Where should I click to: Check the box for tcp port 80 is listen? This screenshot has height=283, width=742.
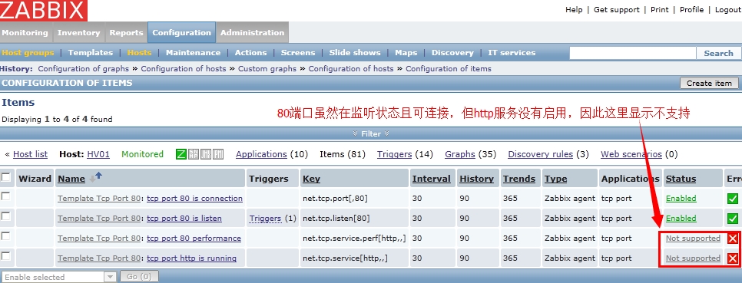5,216
